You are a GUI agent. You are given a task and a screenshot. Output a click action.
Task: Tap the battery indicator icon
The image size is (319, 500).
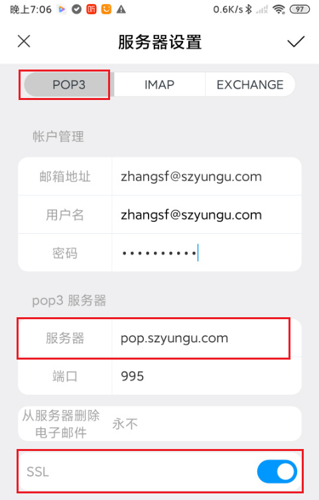(300, 9)
